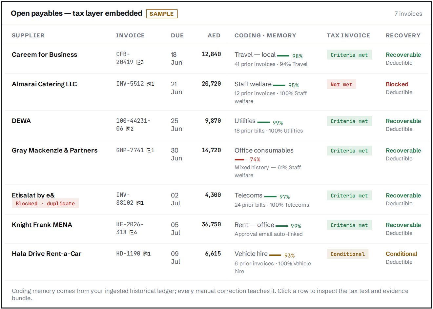
Task: Click Criteria met badge in DEWA row
Action: (349, 121)
